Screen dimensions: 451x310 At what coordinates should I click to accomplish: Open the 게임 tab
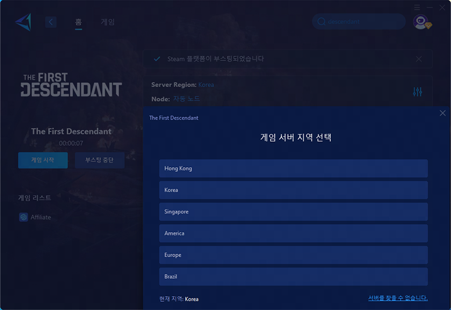pos(107,22)
